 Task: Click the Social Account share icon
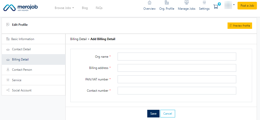[8, 90]
